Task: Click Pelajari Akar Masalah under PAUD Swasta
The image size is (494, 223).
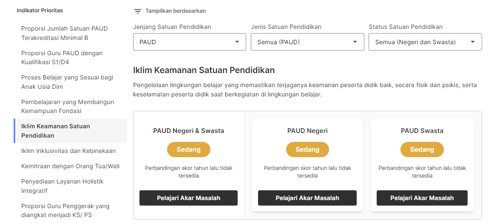Action: (x=422, y=198)
